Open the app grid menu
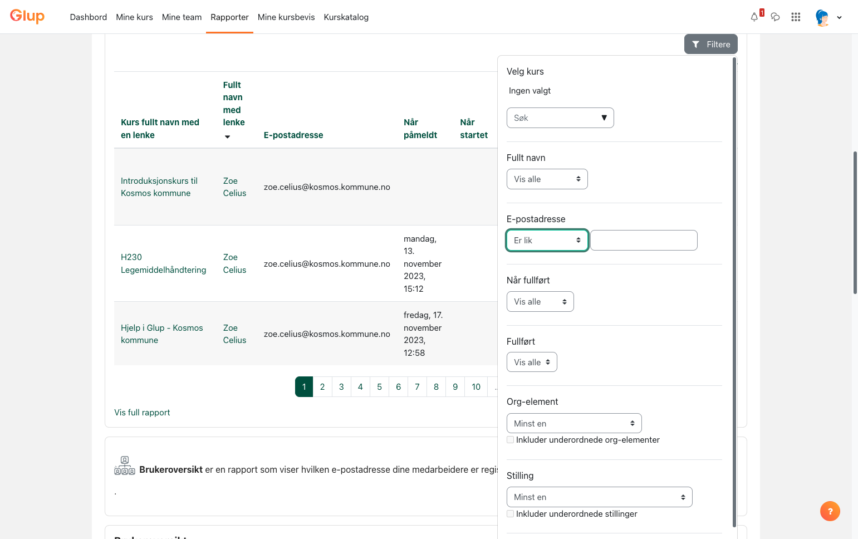Image resolution: width=858 pixels, height=539 pixels. point(796,17)
